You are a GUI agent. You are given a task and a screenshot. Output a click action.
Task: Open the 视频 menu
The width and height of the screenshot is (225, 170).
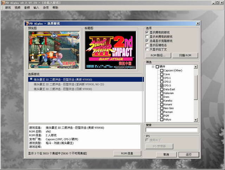18,7
